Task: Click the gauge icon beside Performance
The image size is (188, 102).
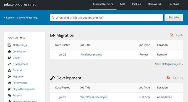Action: pos(9,83)
